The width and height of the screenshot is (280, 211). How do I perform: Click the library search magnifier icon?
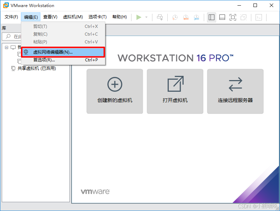(8, 36)
